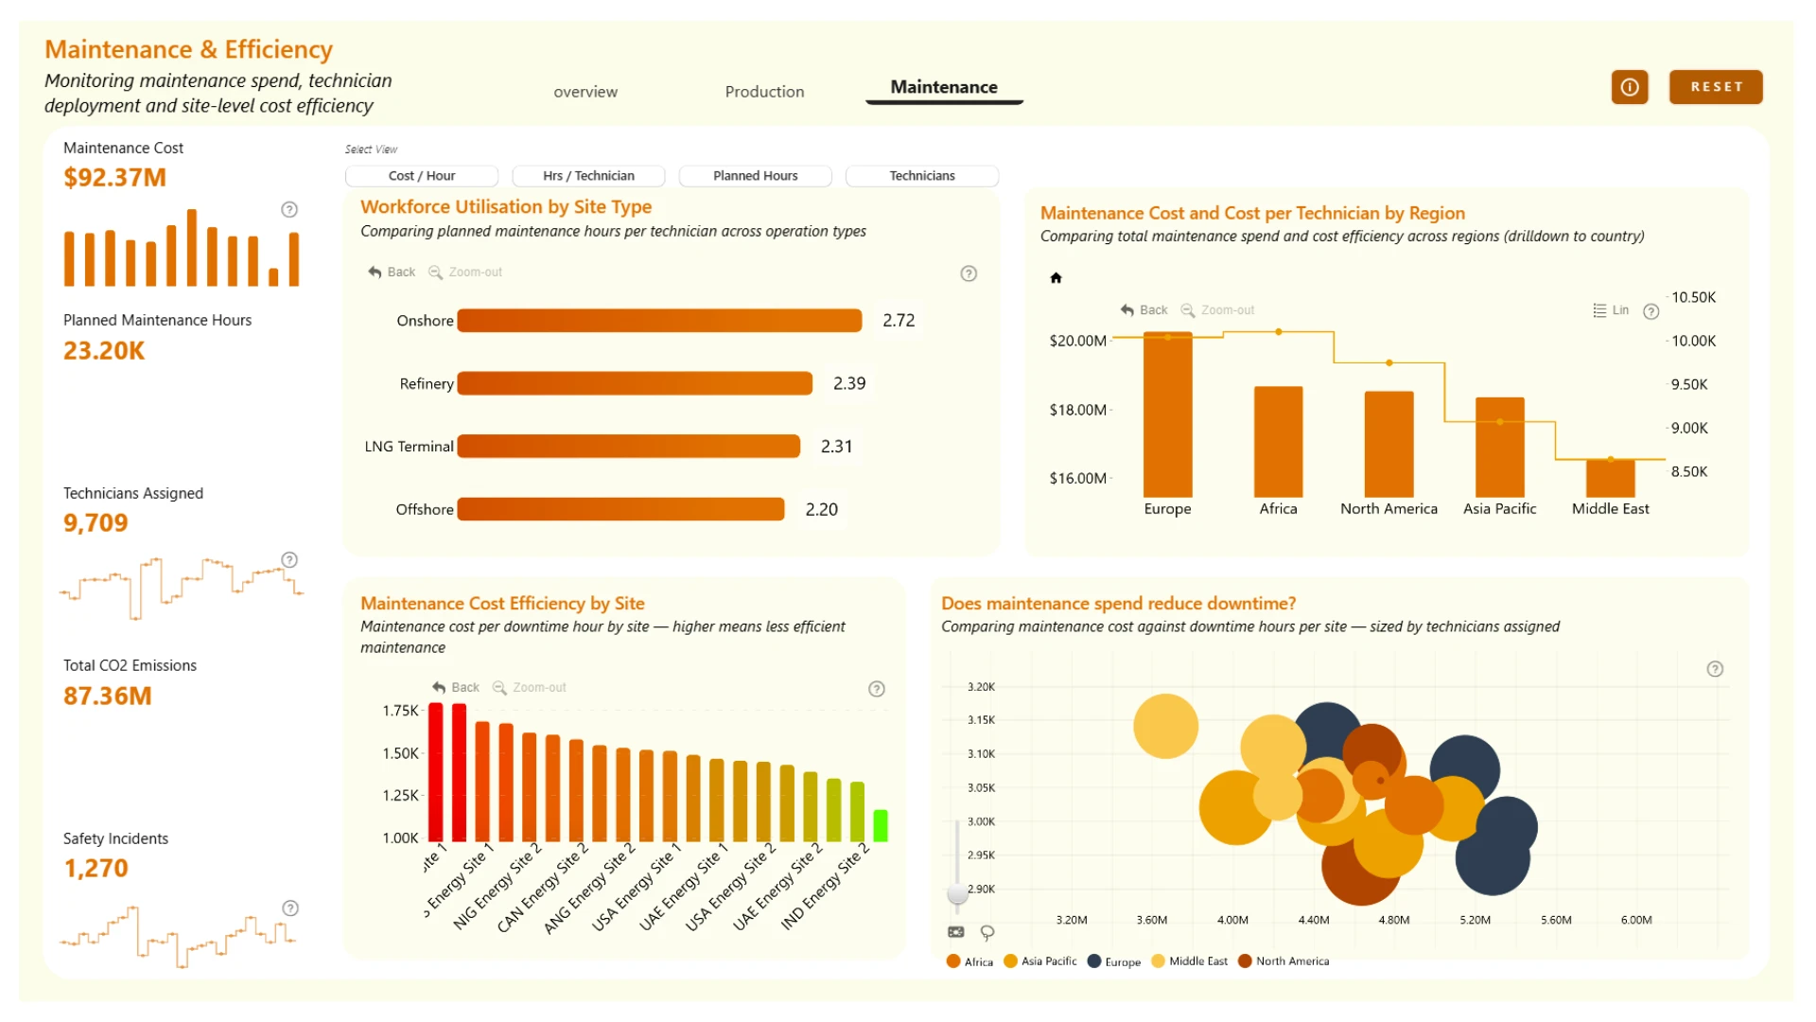This screenshot has height=1022, width=1816.
Task: Drill into the North America column
Action: tap(1388, 444)
